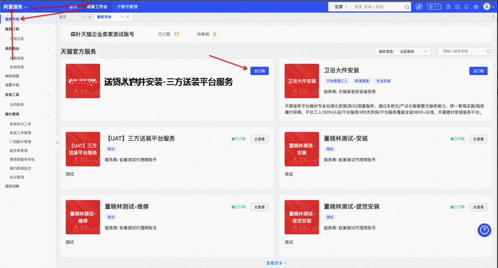498x268 pixels.
Task: Open 履约数据监控 in the sidebar
Action: click(x=20, y=169)
